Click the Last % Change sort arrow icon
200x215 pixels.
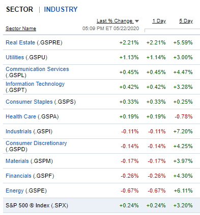[137, 21]
